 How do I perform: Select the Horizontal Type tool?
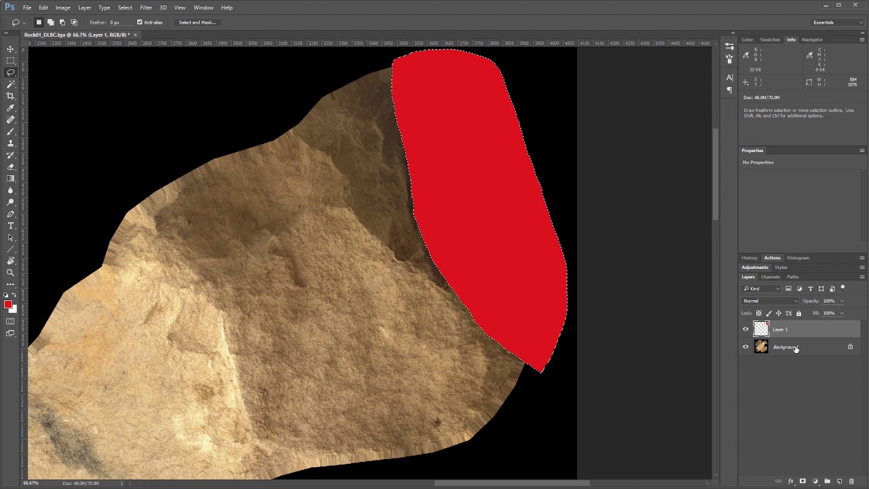[10, 225]
